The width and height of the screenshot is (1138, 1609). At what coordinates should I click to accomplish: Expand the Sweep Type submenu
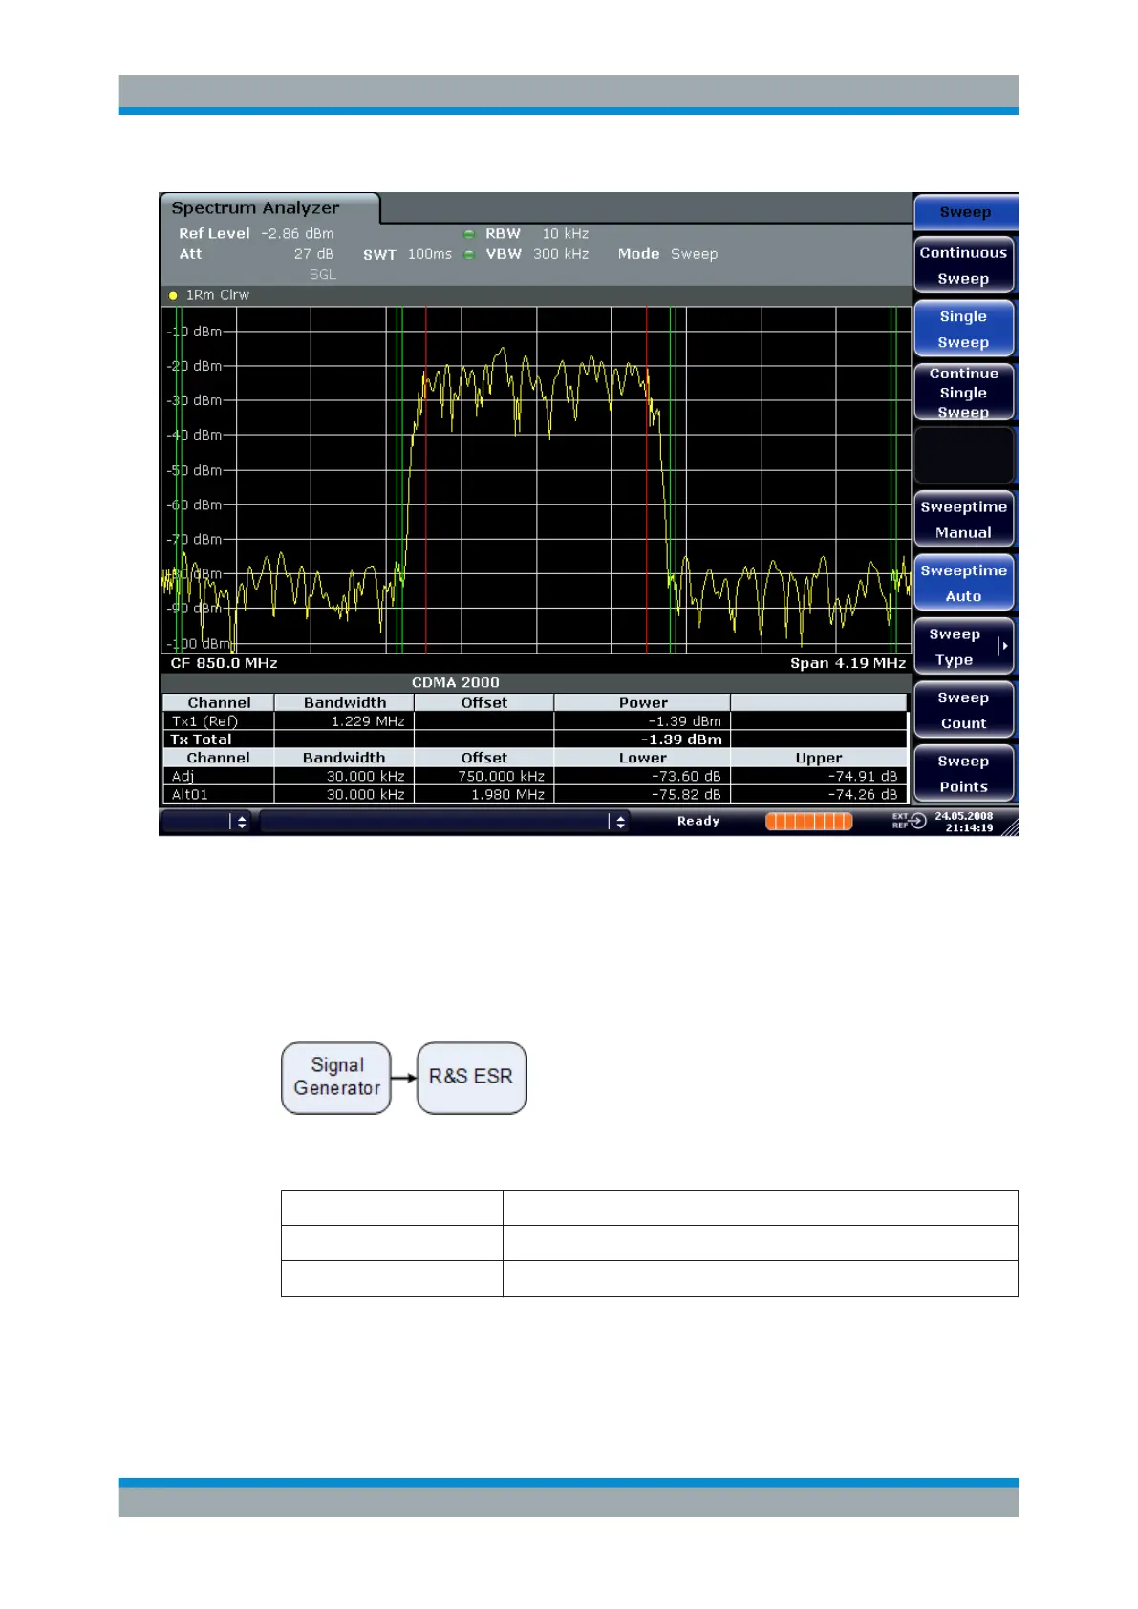(963, 646)
